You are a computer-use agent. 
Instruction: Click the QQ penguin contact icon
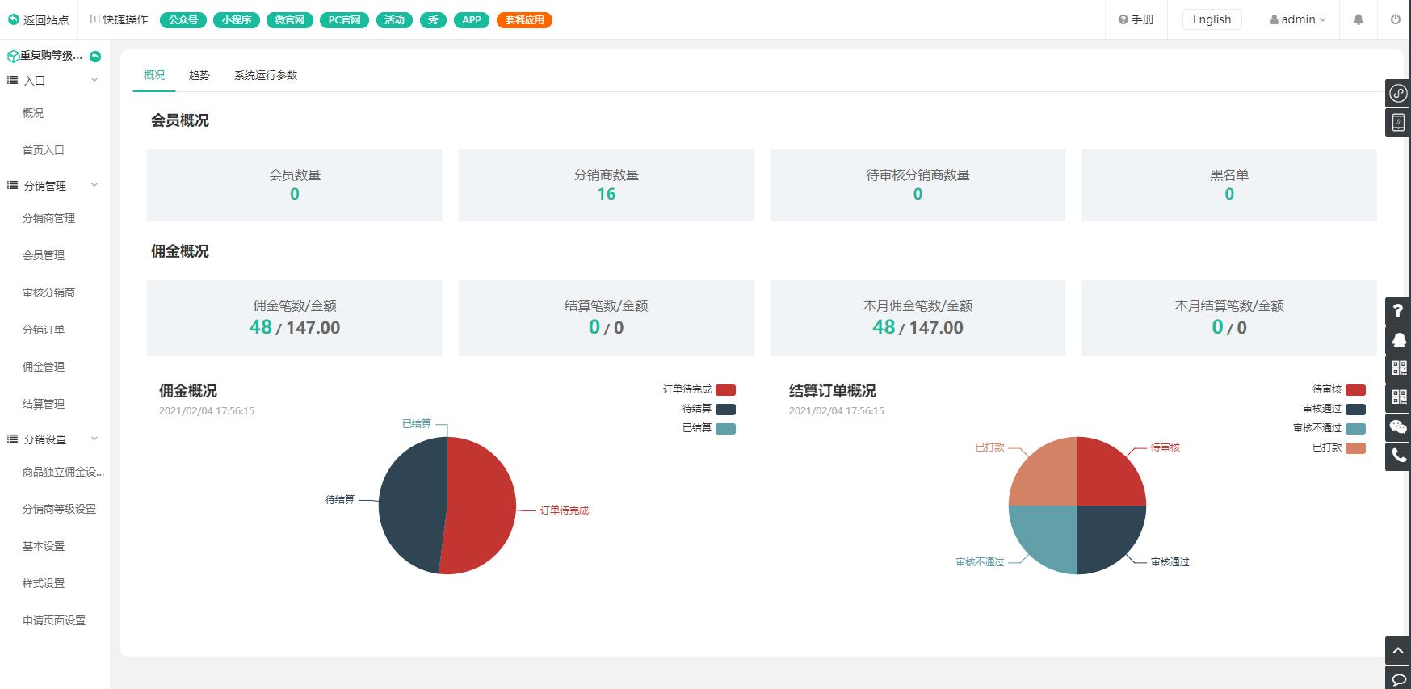point(1398,340)
